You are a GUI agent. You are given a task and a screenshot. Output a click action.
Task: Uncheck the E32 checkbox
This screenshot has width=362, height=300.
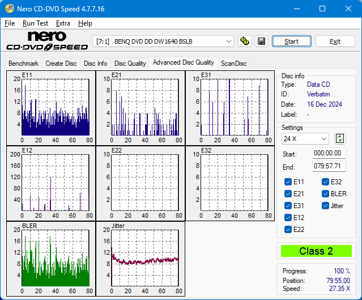[325, 182]
